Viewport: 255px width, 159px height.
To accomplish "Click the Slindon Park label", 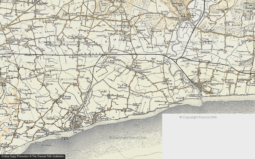I will [x=105, y=5].
